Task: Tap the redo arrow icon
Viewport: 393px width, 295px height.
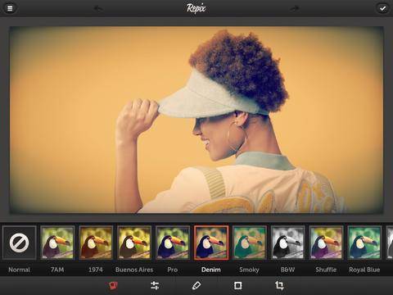Action: coord(294,8)
